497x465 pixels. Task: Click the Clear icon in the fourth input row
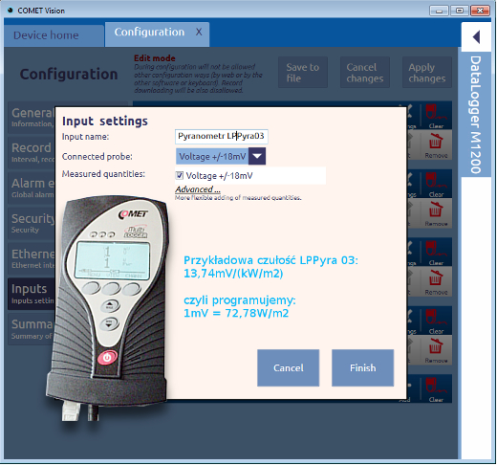pyautogui.click(x=436, y=321)
